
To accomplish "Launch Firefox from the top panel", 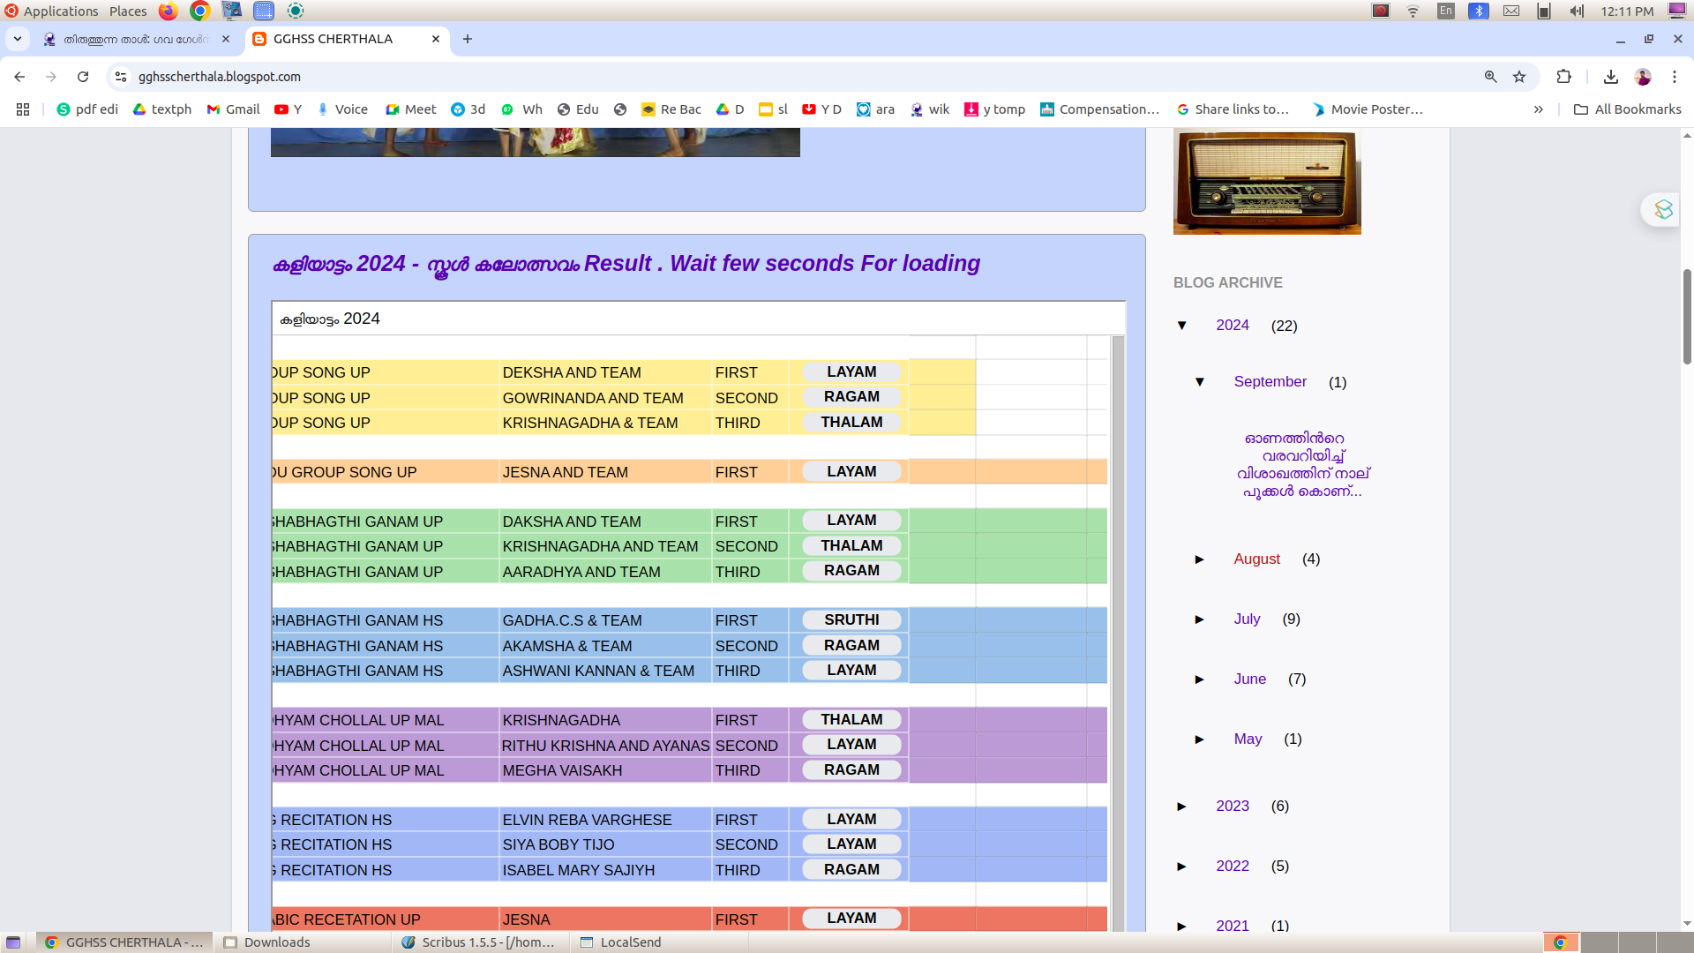I will pyautogui.click(x=168, y=11).
